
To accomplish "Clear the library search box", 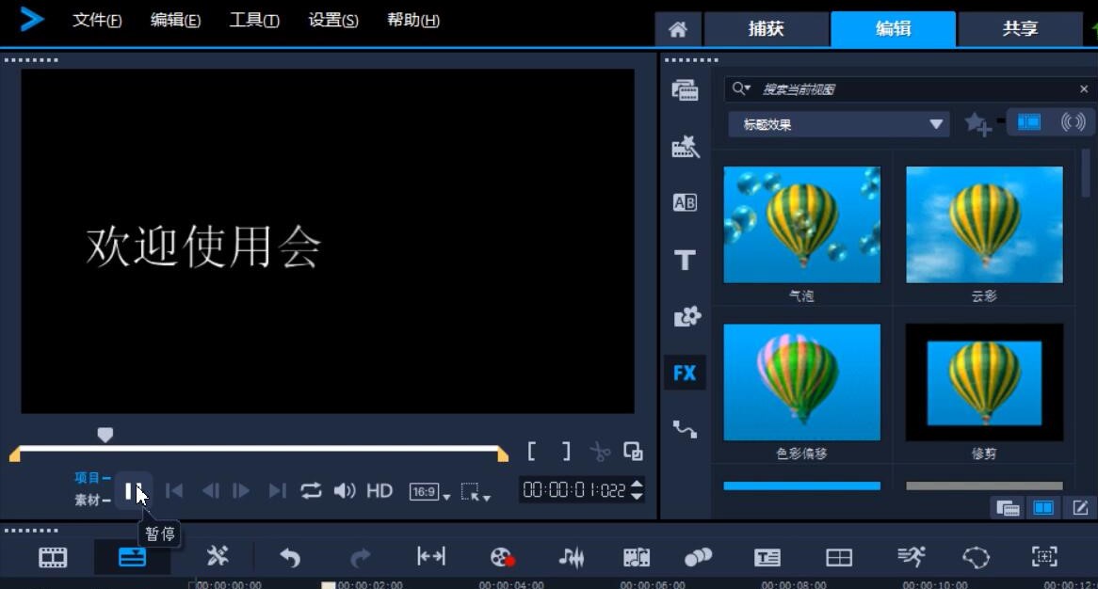I will (x=1084, y=88).
